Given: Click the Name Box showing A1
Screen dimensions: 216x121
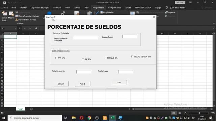Looking at the screenshot, I should tap(8, 28).
